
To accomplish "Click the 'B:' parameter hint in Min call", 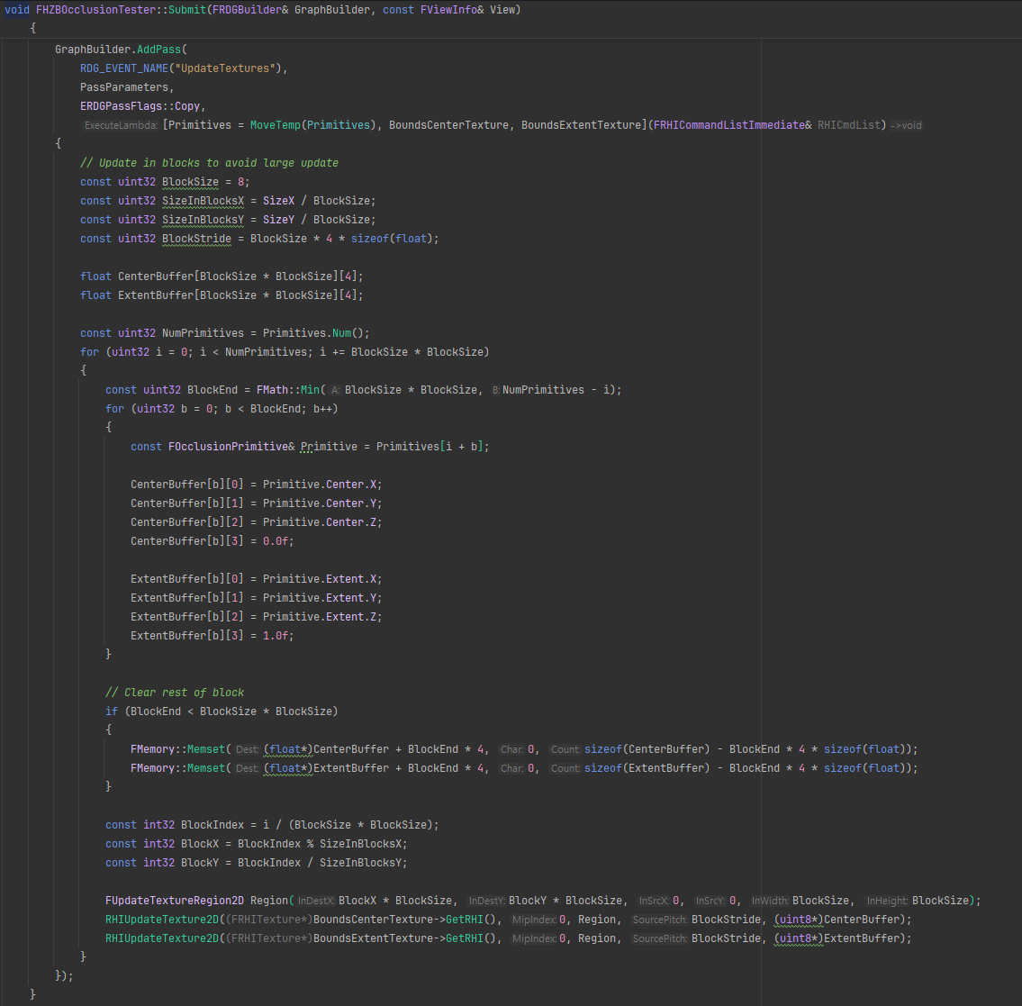I will (496, 390).
